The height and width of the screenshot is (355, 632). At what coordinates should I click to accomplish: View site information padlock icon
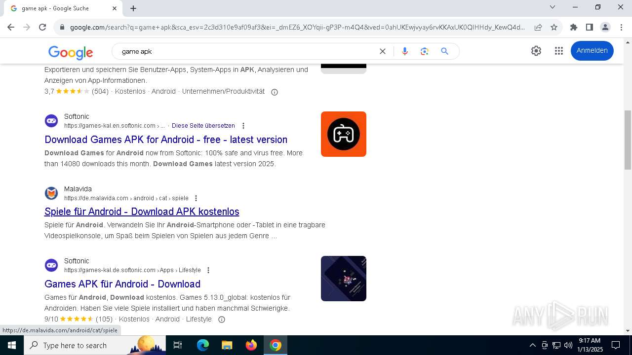[62, 27]
